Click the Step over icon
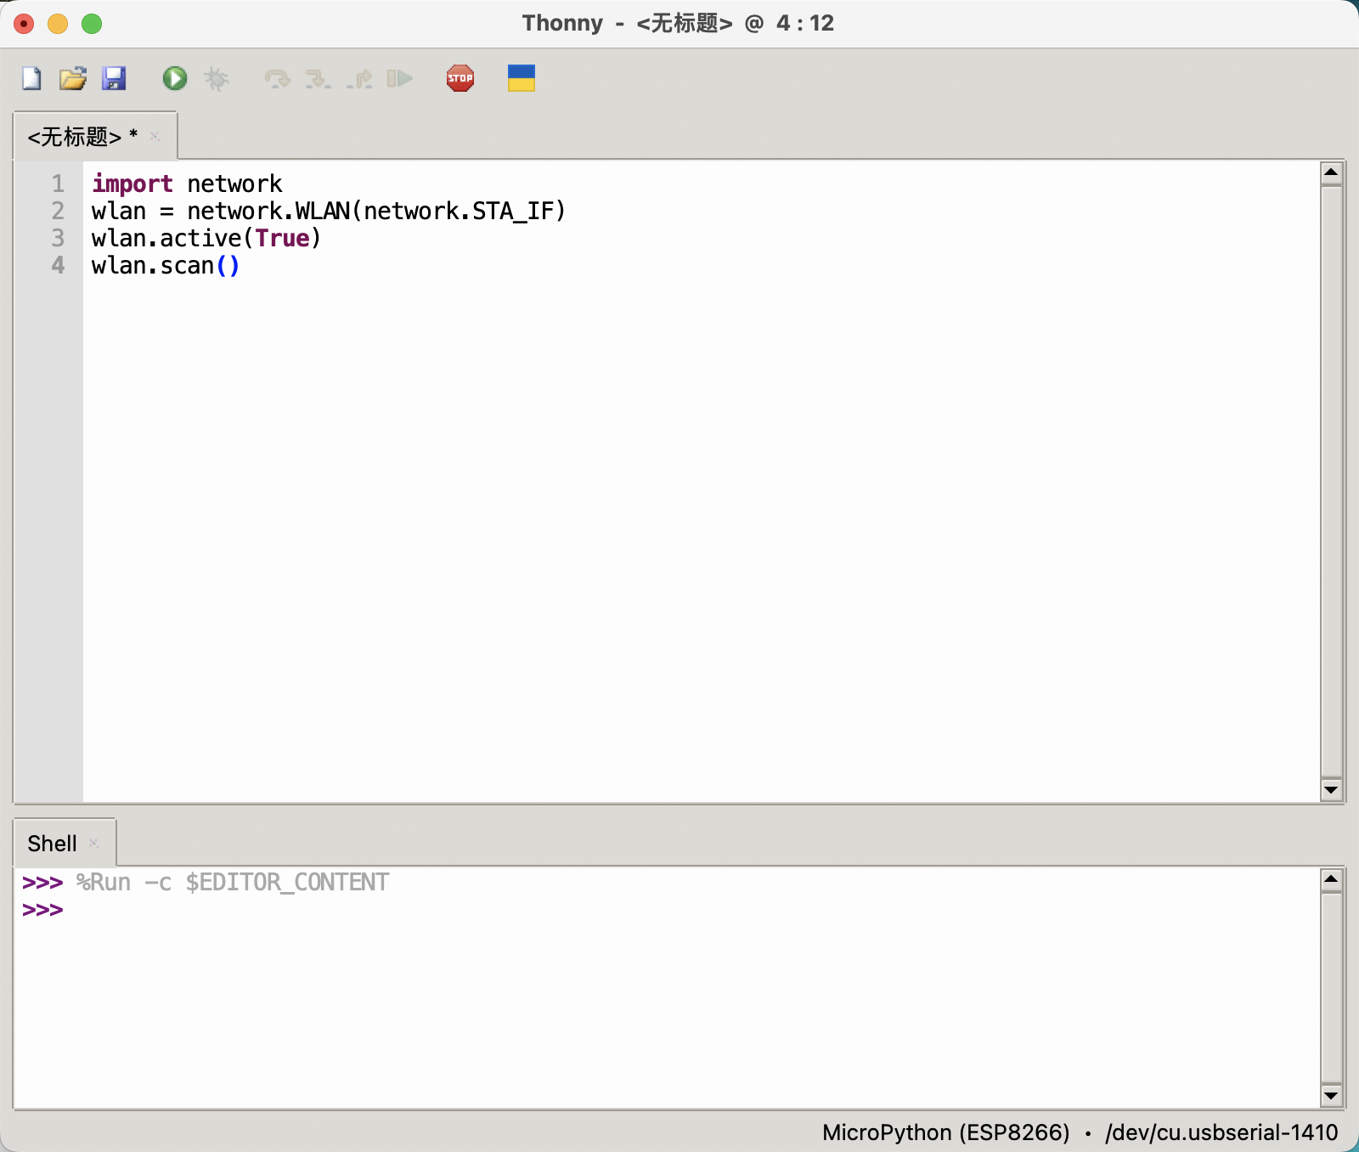 pyautogui.click(x=276, y=78)
